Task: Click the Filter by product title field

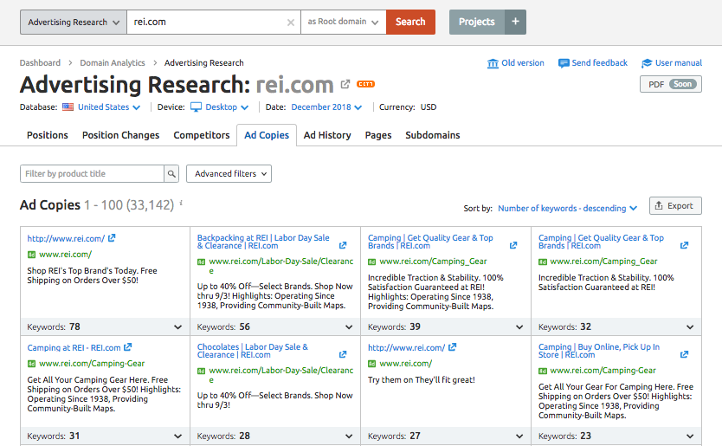Action: pos(92,174)
